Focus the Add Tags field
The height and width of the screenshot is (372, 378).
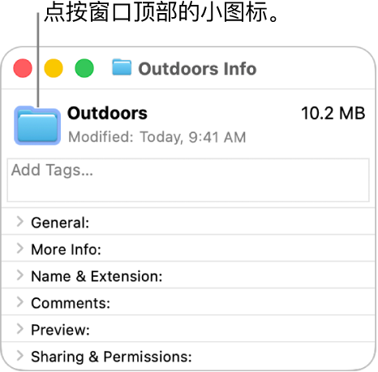click(x=188, y=180)
